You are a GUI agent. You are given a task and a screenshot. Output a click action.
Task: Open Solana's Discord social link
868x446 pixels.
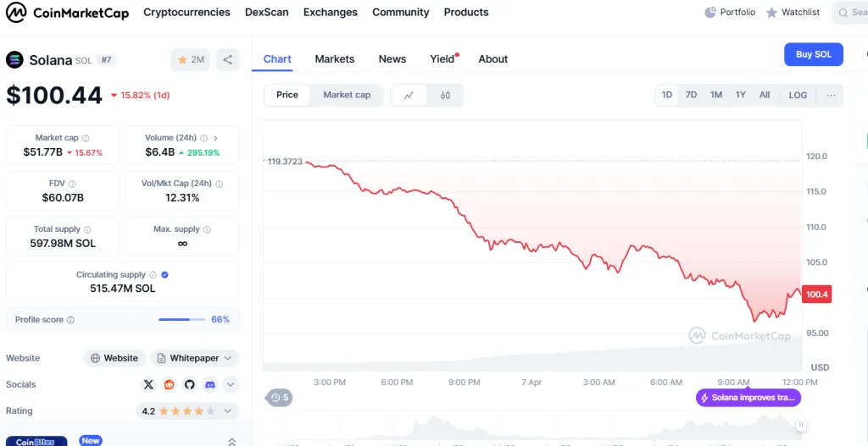[x=210, y=384]
